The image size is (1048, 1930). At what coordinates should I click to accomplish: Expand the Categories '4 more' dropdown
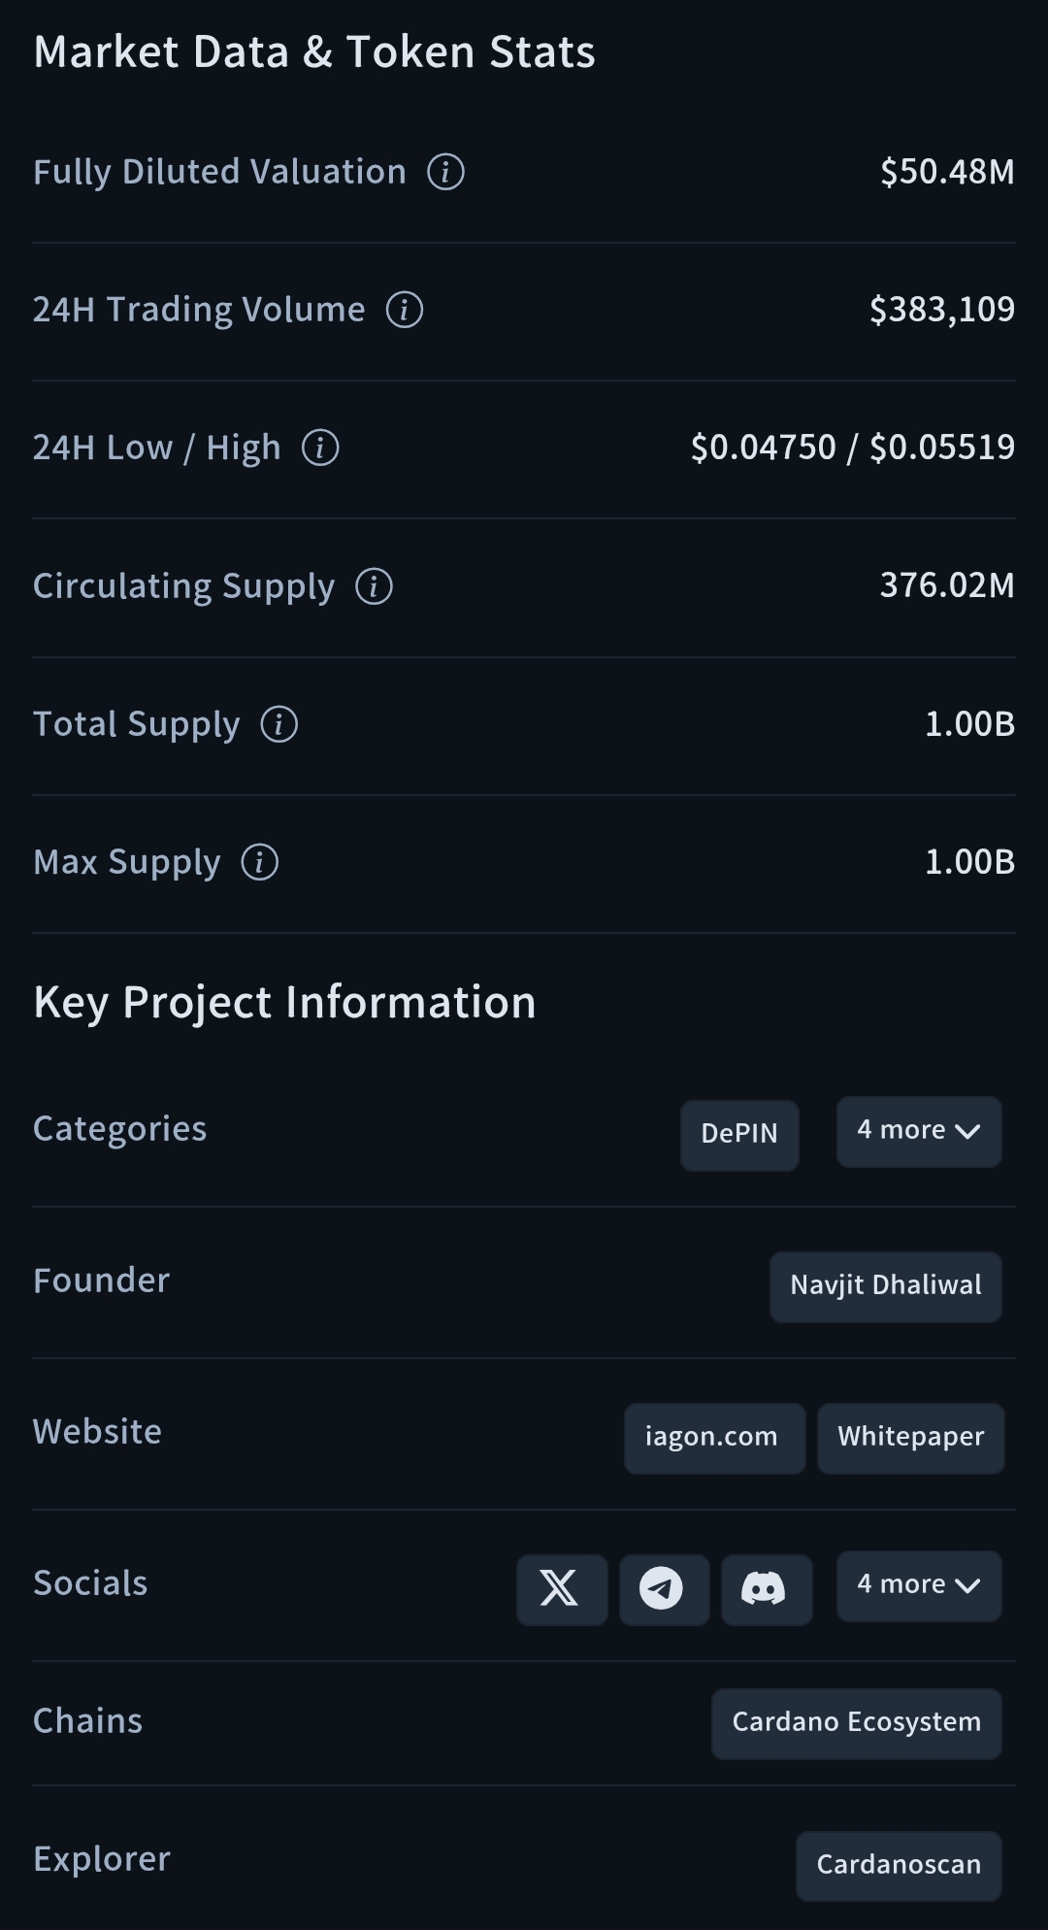coord(918,1131)
